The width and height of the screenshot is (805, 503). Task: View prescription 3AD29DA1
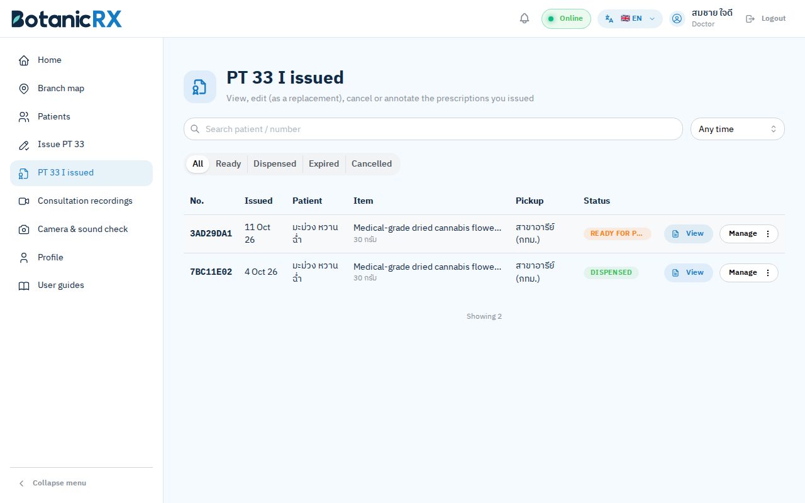(689, 234)
